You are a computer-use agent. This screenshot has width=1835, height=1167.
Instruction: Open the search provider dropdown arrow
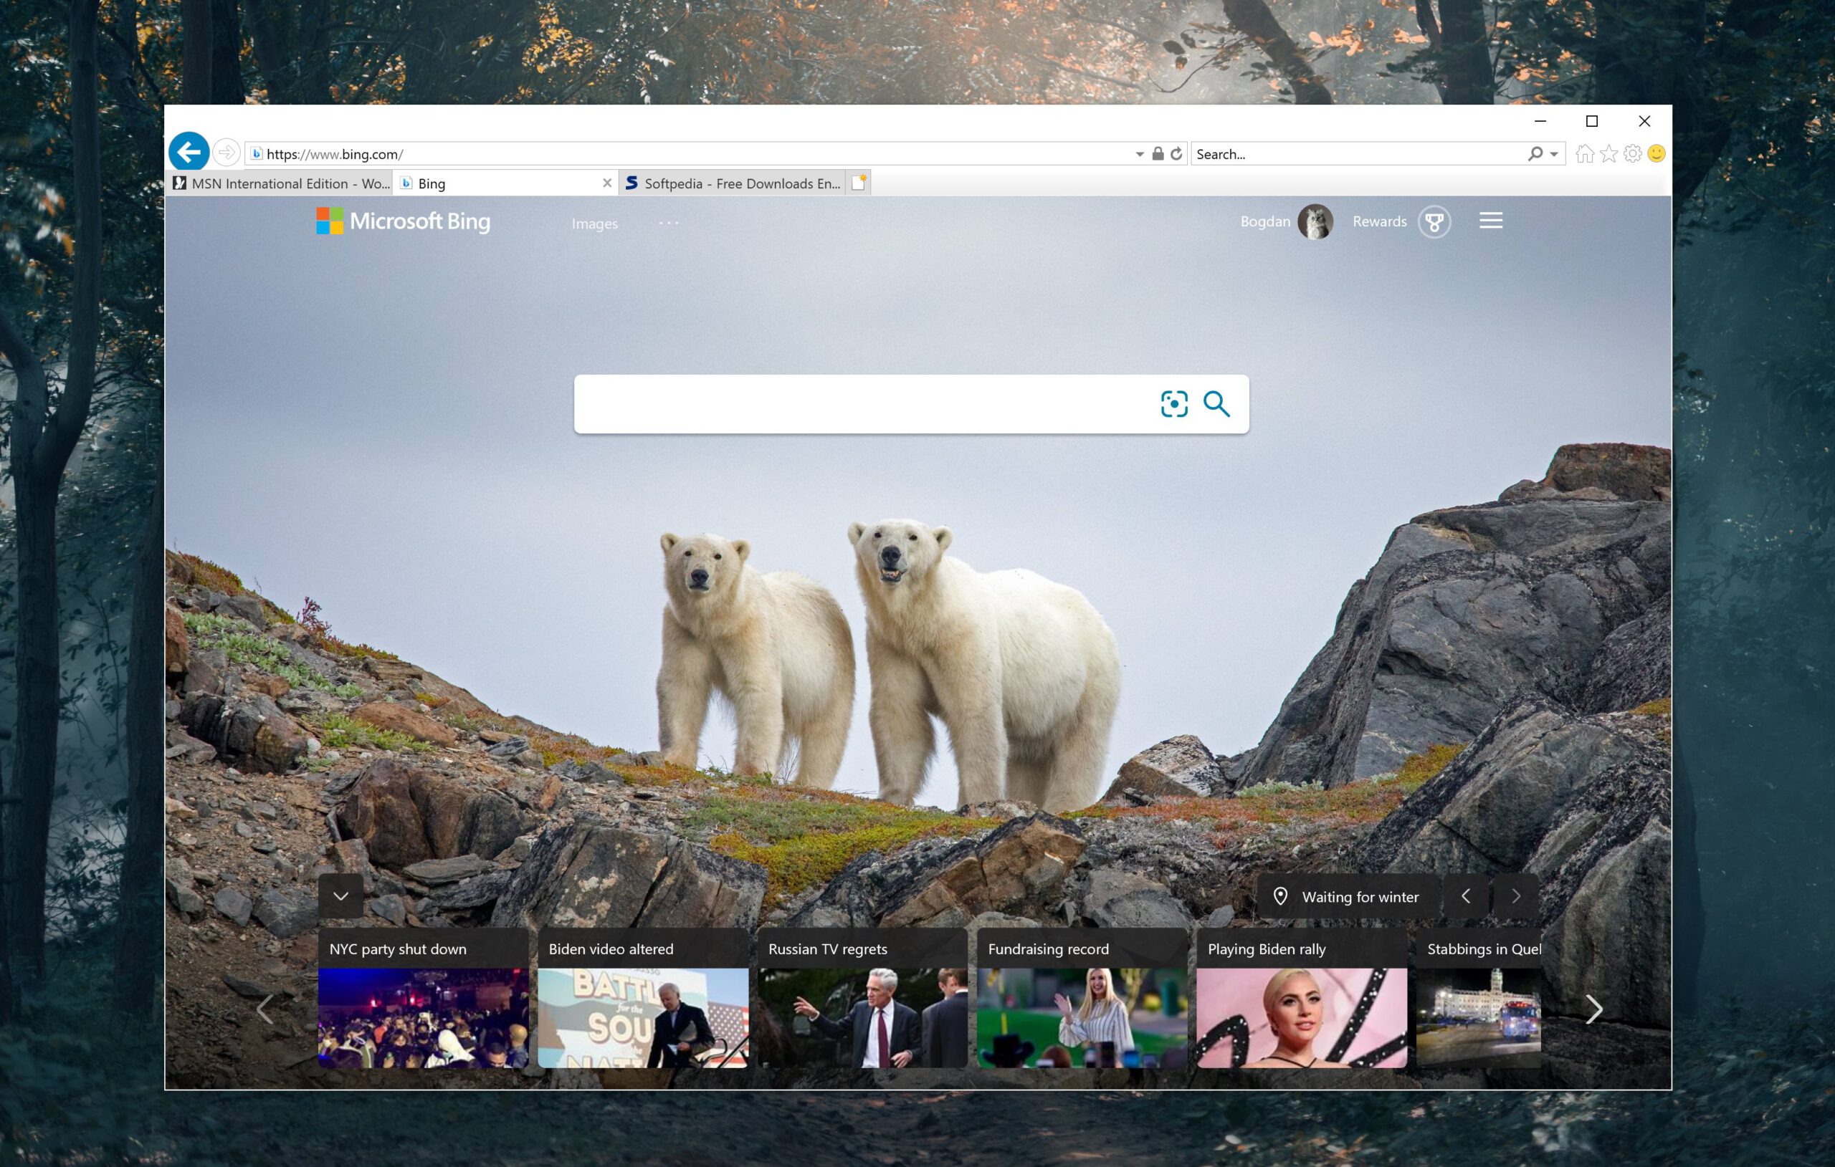coord(1554,155)
